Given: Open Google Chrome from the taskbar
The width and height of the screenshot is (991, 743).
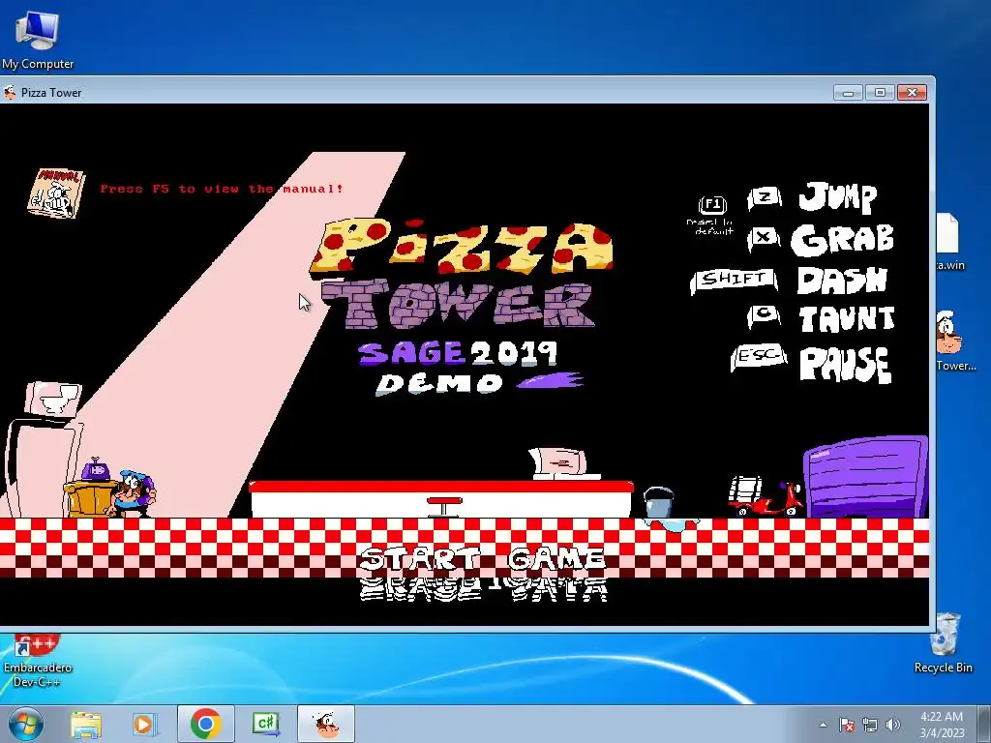Looking at the screenshot, I should 205,724.
